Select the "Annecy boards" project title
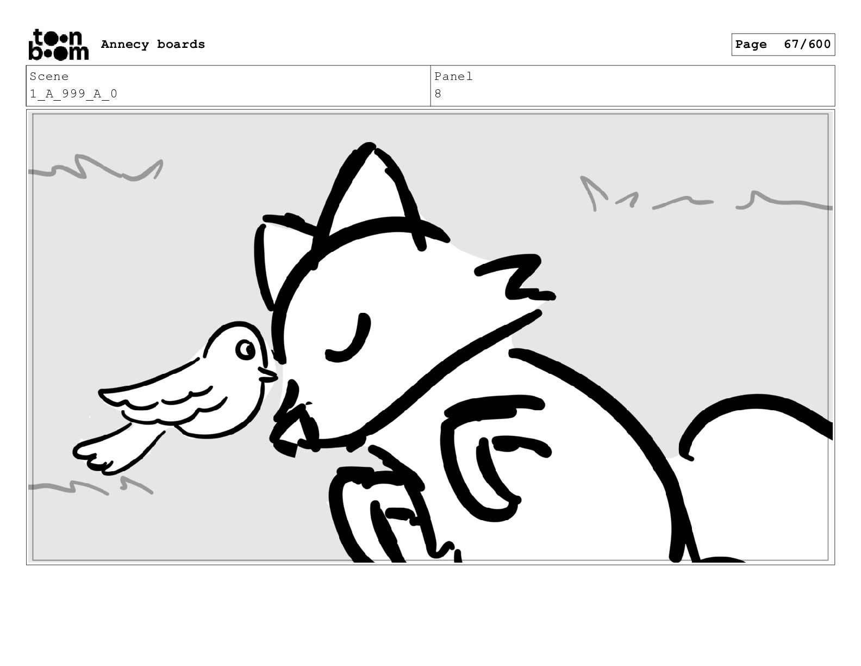861x666 pixels. tap(153, 44)
